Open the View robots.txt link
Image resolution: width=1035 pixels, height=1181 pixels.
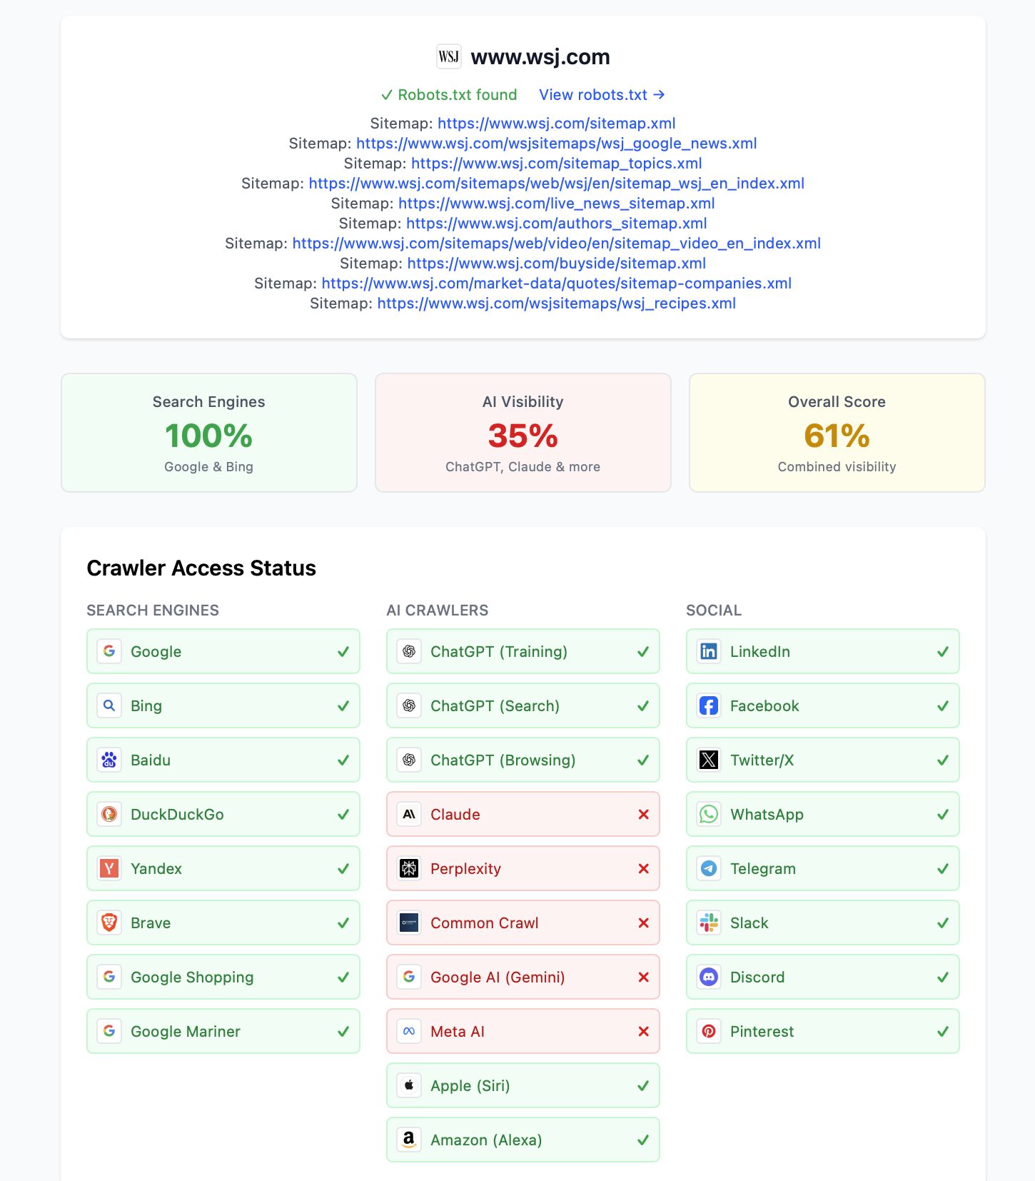[602, 94]
